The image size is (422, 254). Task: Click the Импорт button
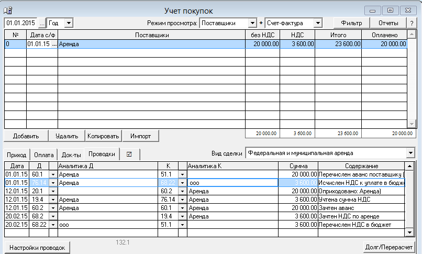tap(140, 136)
